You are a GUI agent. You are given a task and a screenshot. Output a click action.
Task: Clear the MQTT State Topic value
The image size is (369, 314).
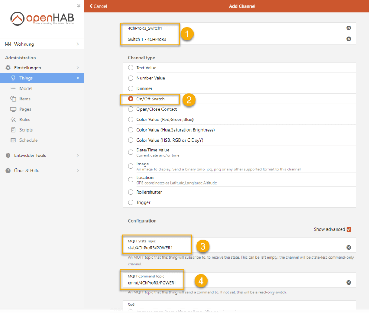point(348,247)
